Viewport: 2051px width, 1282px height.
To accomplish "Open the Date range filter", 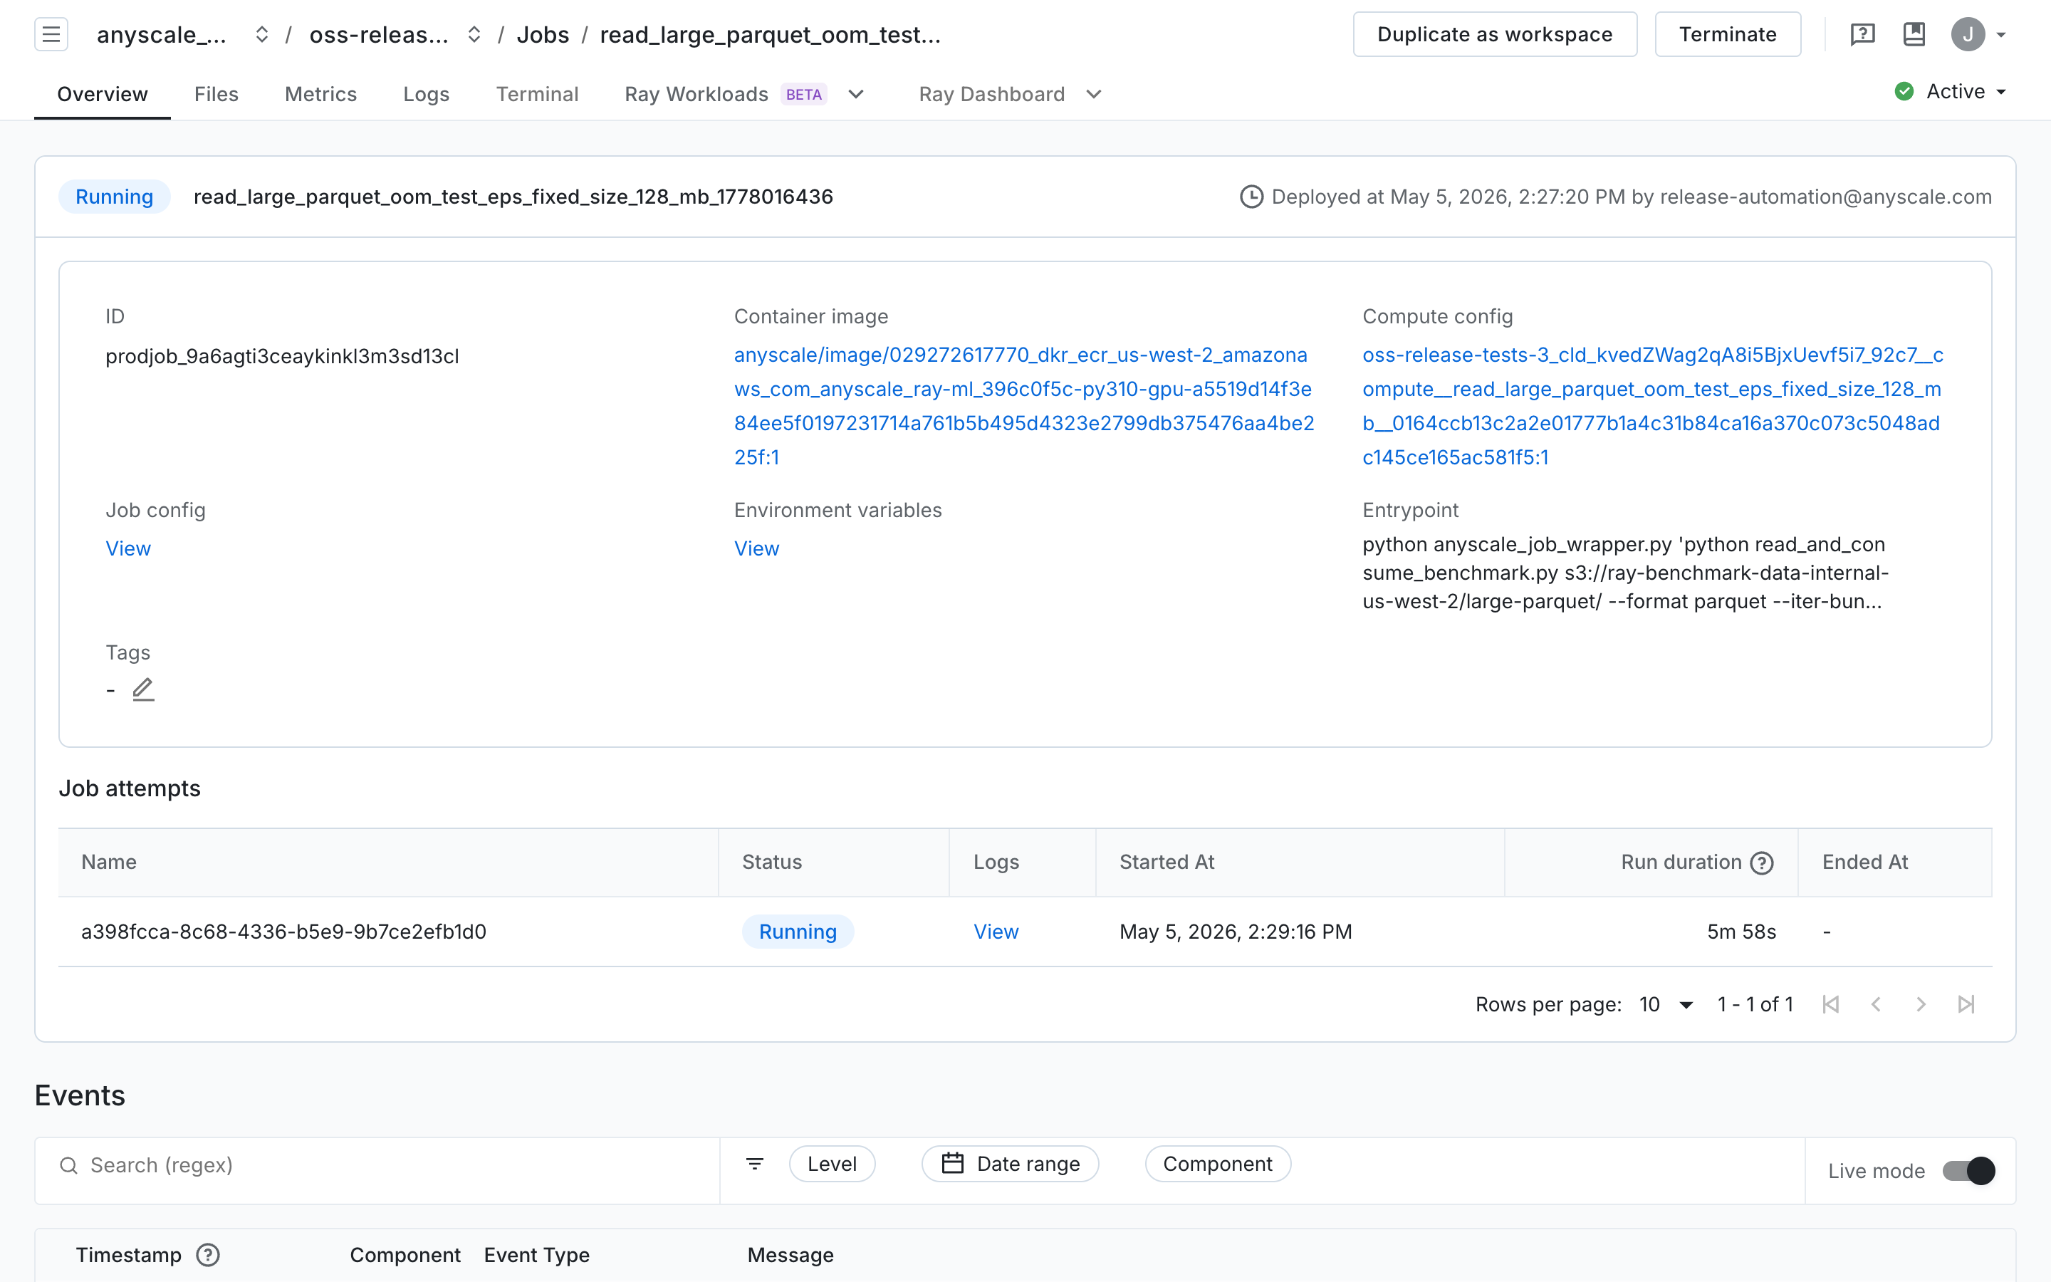I will click(1009, 1163).
